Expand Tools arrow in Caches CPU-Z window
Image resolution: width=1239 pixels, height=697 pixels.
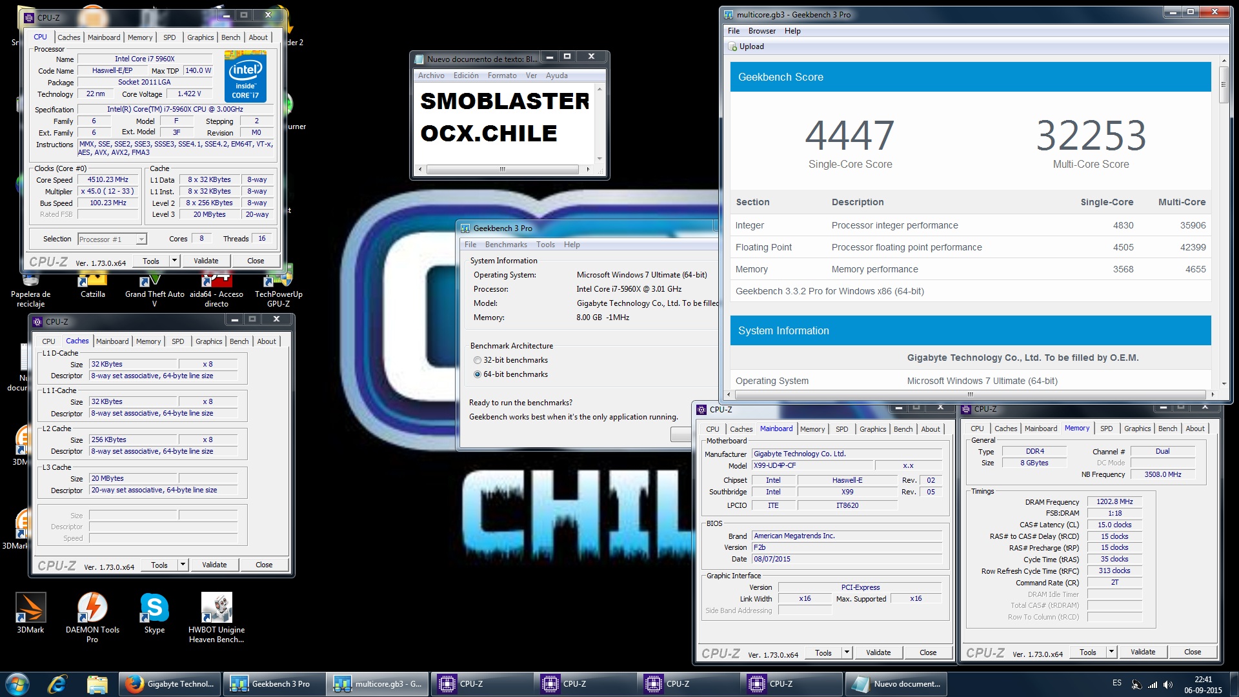point(183,565)
